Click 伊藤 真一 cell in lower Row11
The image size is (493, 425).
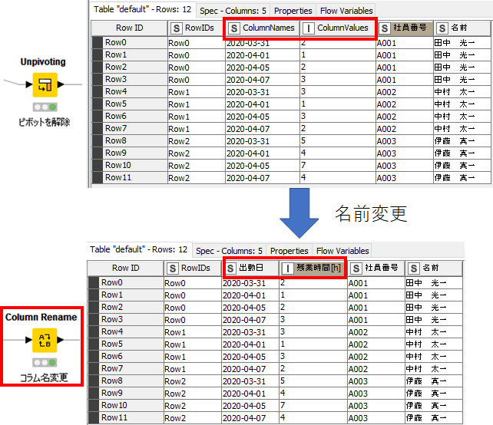click(433, 417)
